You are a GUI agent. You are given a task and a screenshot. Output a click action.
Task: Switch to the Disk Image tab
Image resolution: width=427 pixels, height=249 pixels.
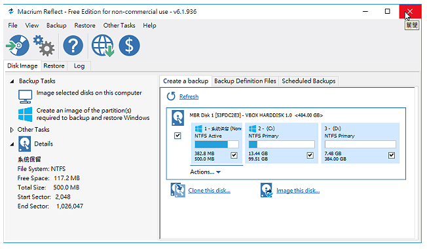coord(22,66)
